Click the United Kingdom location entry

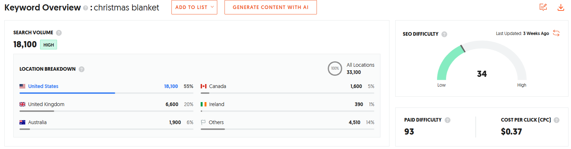point(46,104)
